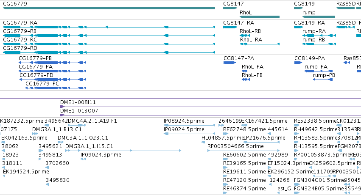Open coding sequence CG16779-PD
This screenshot has width=361, height=195.
tap(53, 80)
